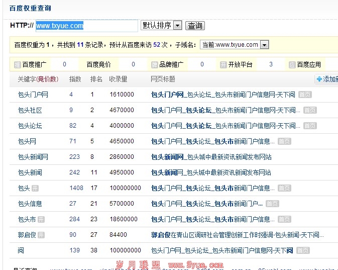Open keyword link 包头论坛
The height and width of the screenshot is (270, 338).
coord(30,126)
